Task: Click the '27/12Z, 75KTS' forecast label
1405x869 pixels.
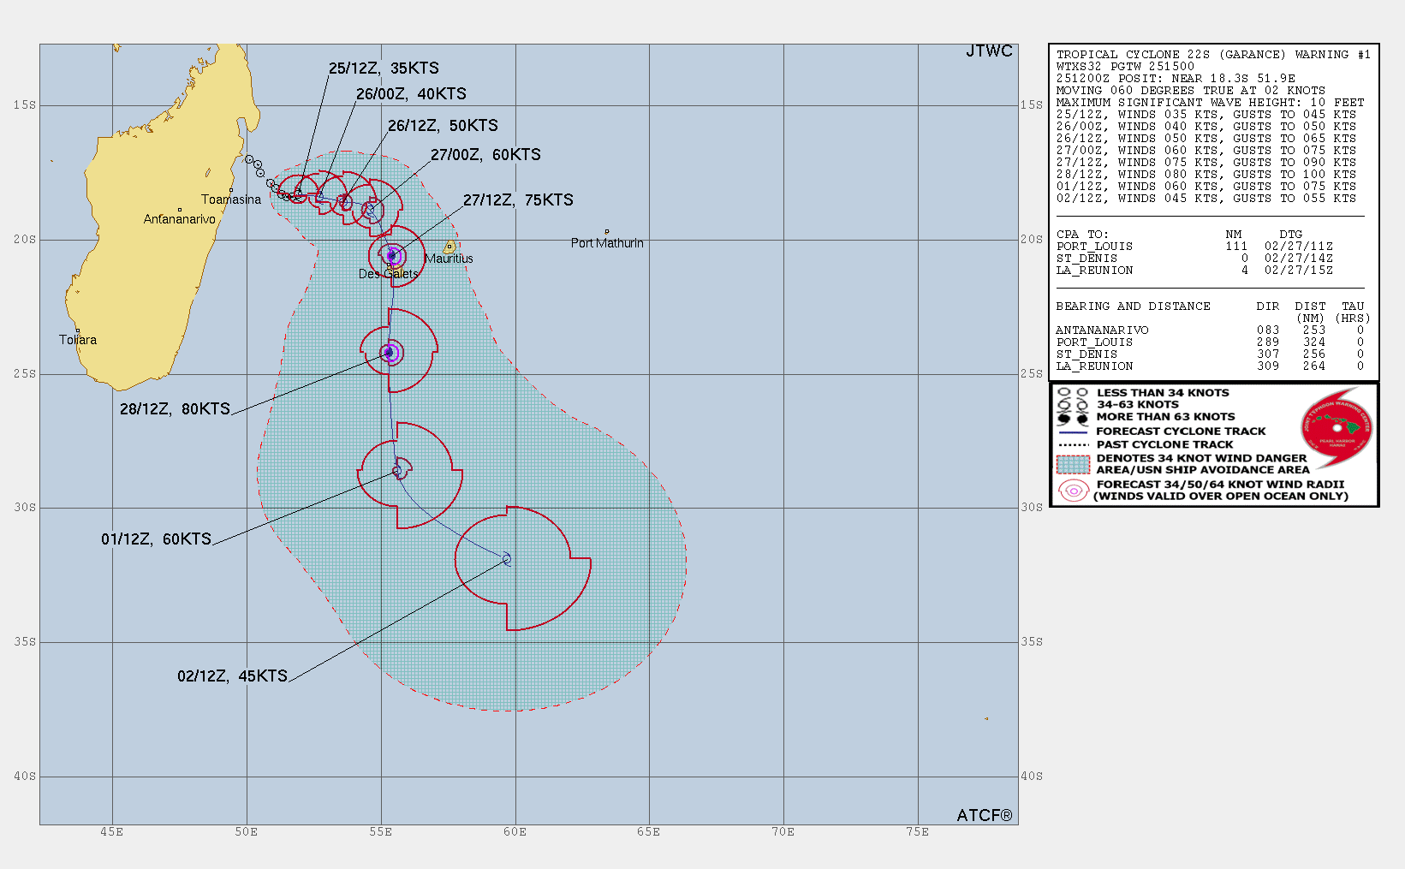Action: [518, 200]
